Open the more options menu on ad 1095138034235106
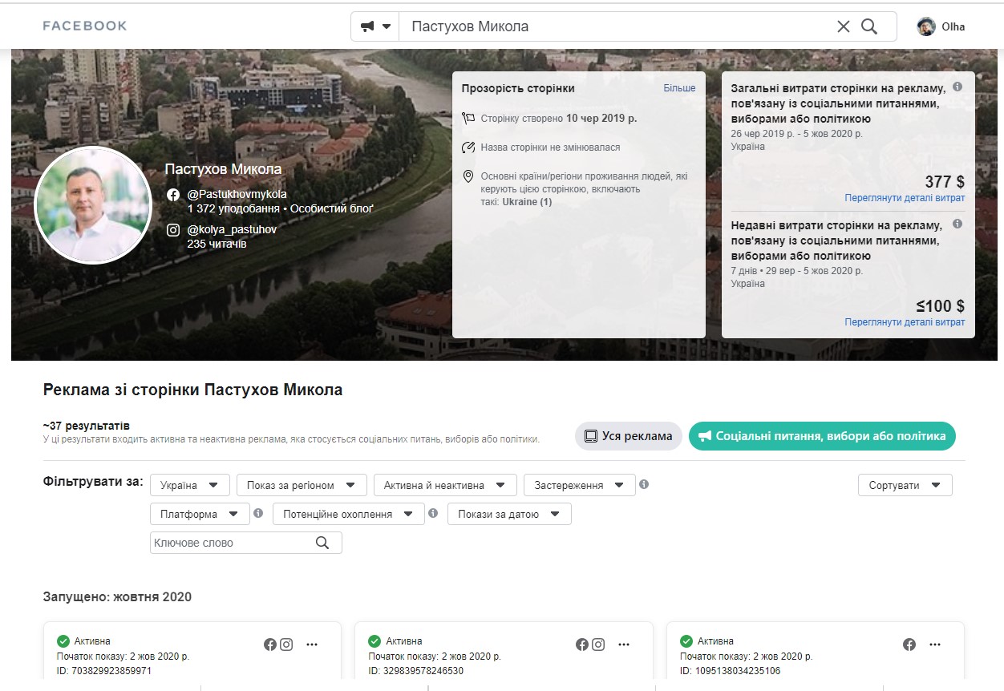The image size is (1004, 691). coord(935,644)
